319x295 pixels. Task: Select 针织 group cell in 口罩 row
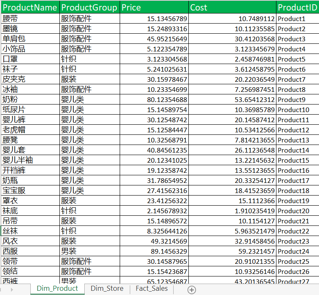(89, 59)
